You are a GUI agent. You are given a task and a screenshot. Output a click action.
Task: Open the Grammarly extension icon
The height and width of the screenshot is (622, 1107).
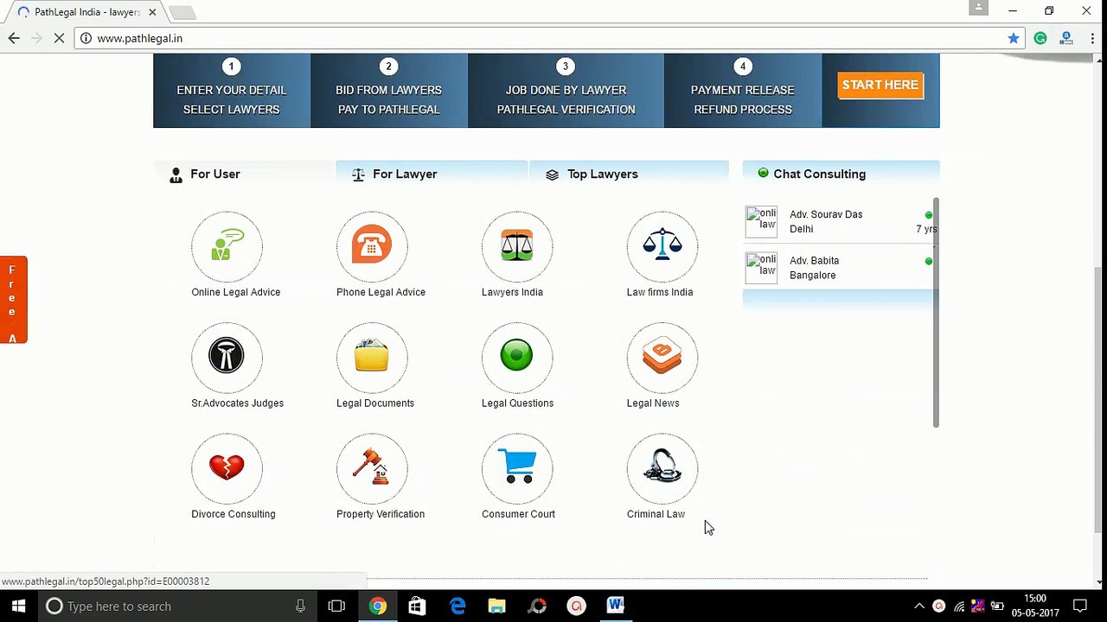[x=1040, y=38]
